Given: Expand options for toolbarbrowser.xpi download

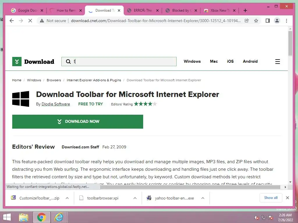Looking at the screenshot, I should [135, 198].
